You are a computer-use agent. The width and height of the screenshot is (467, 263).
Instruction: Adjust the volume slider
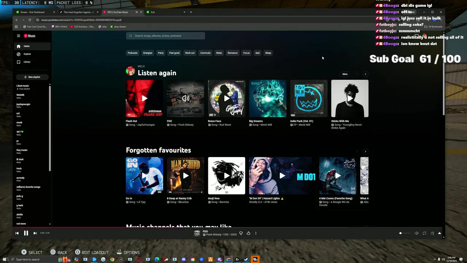[405, 233]
